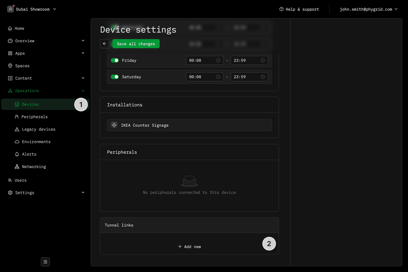Disable the Friday schedule toggle
408x272 pixels.
(x=115, y=60)
